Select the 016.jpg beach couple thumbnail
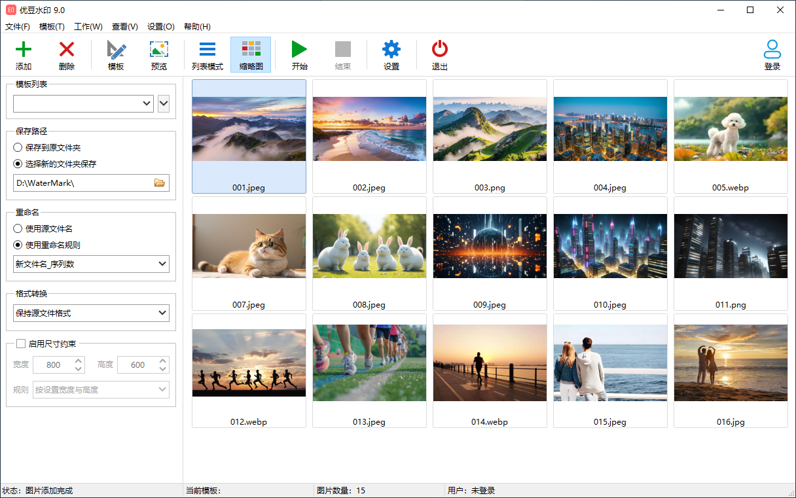This screenshot has height=498, width=796. (731, 371)
